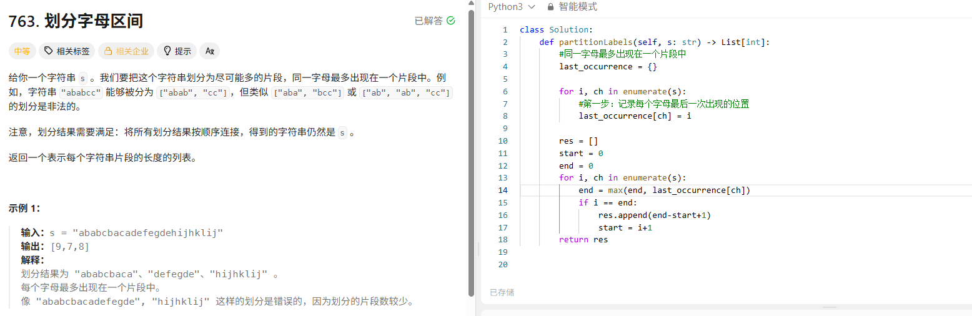
Task: Click the comment '#第一步:记录每个字母最后一次出现的位置'
Action: 664,104
